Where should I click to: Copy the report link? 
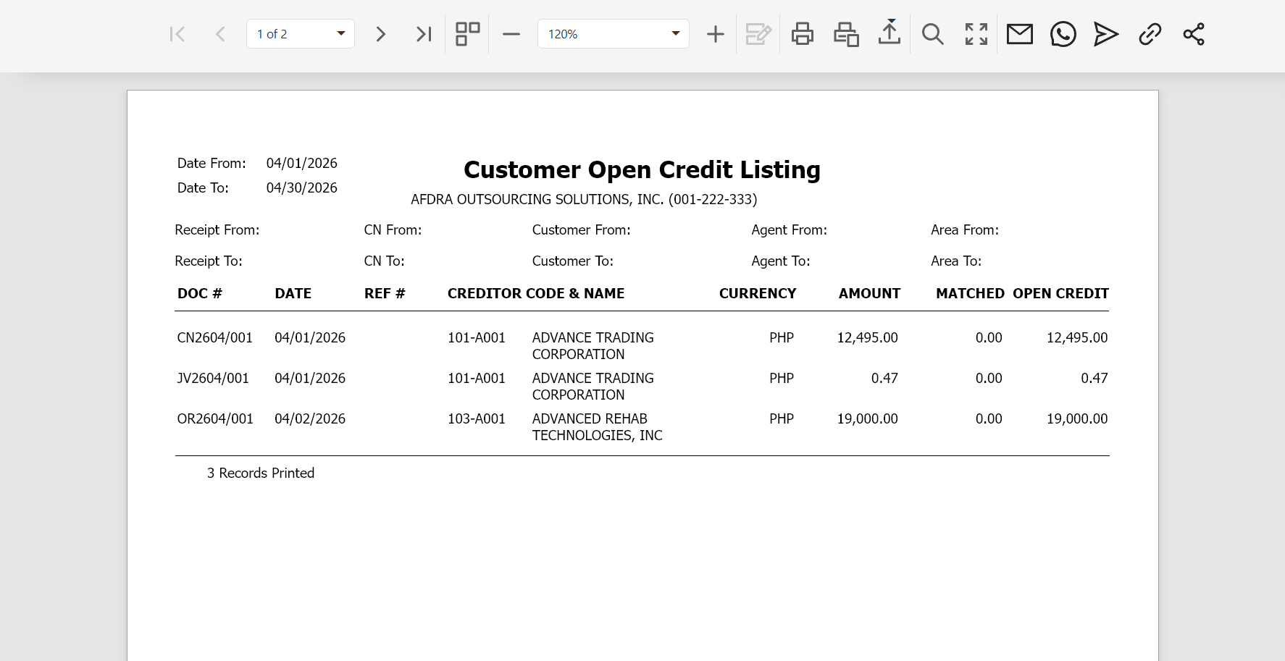(1150, 34)
